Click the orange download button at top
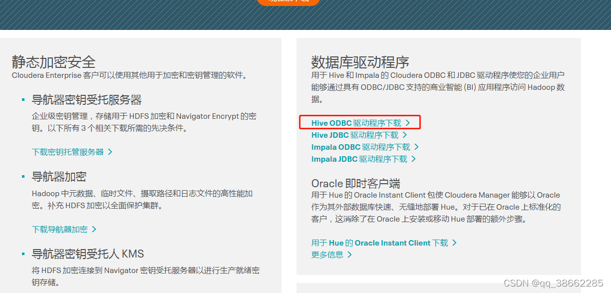The width and height of the screenshot is (611, 293). 289,1
